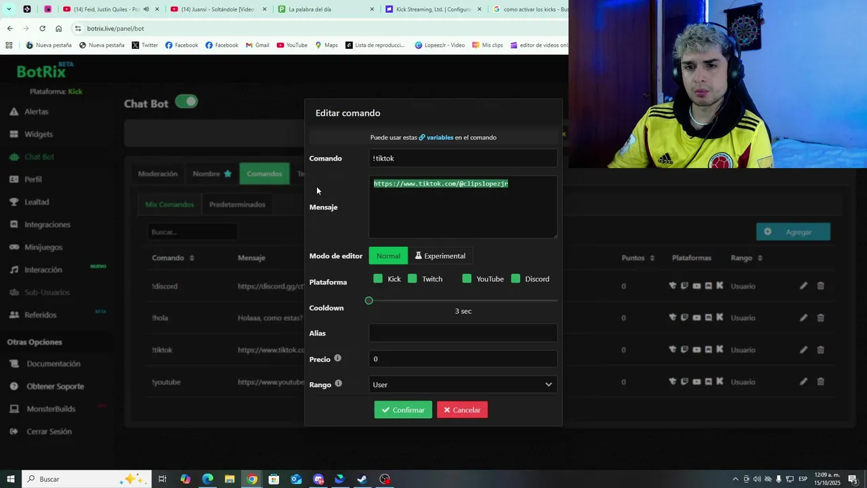The height and width of the screenshot is (488, 867).
Task: Delete the !youtube command with trash icon
Action: (x=820, y=382)
